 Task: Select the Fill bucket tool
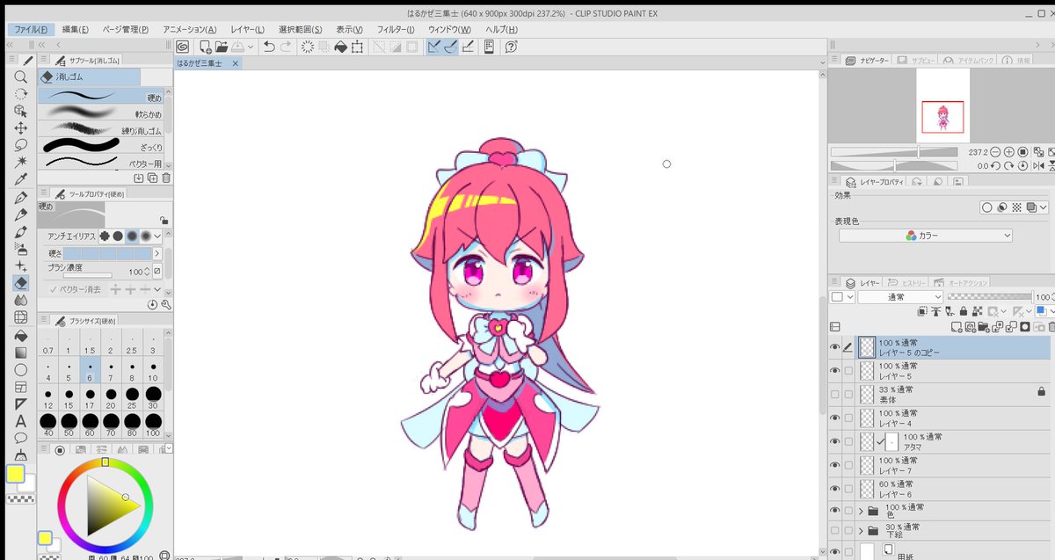(20, 335)
